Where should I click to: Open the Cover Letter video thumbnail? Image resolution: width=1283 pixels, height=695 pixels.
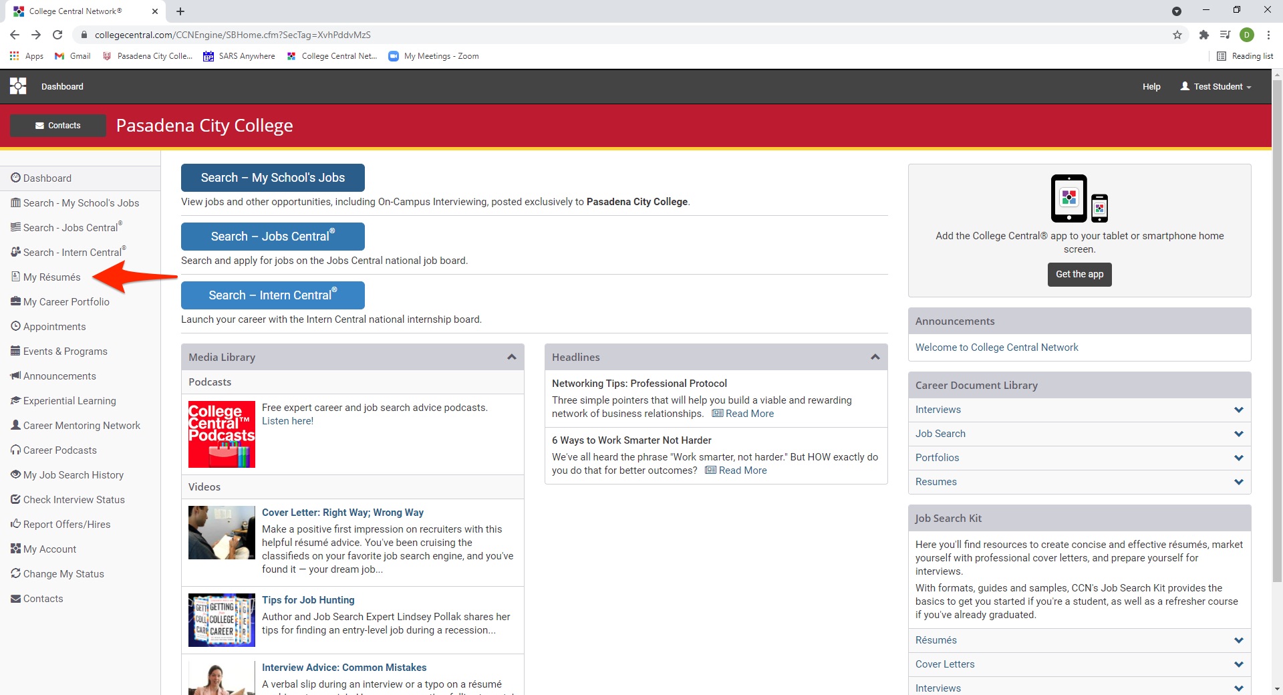click(221, 533)
